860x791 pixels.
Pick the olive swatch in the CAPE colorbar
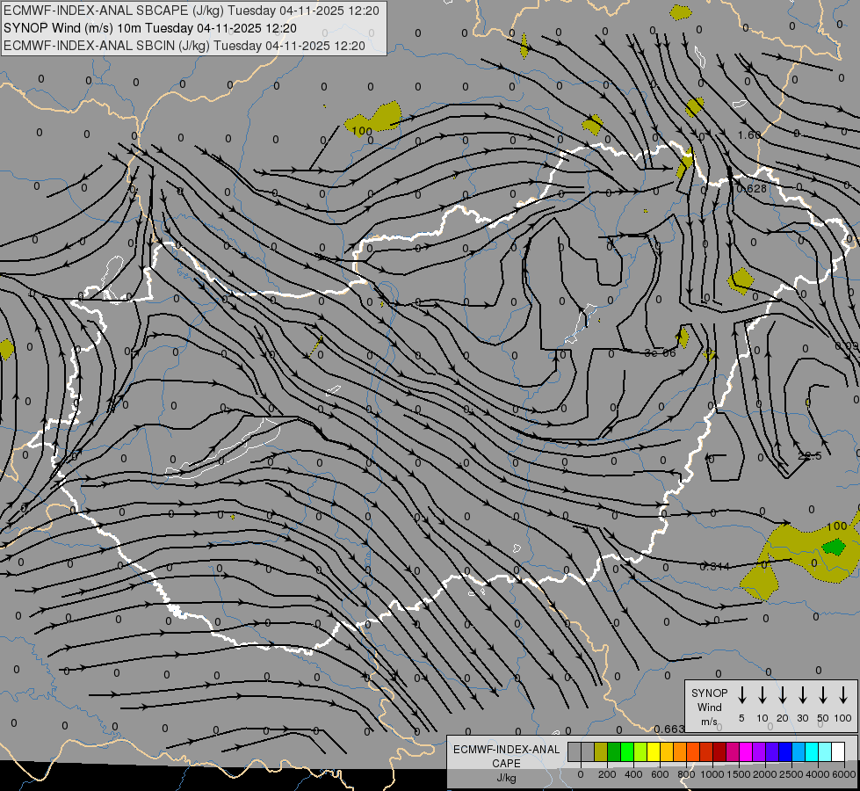[601, 751]
